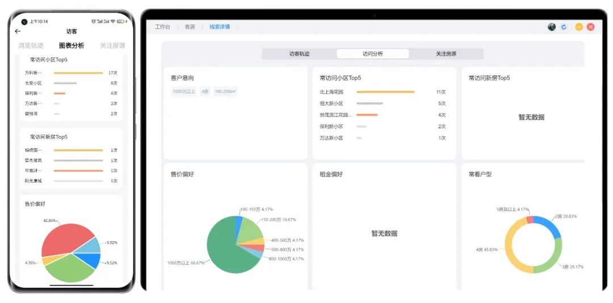The height and width of the screenshot is (303, 613).
Task: Switch to 关注房源 tab on phone
Action: (112, 45)
